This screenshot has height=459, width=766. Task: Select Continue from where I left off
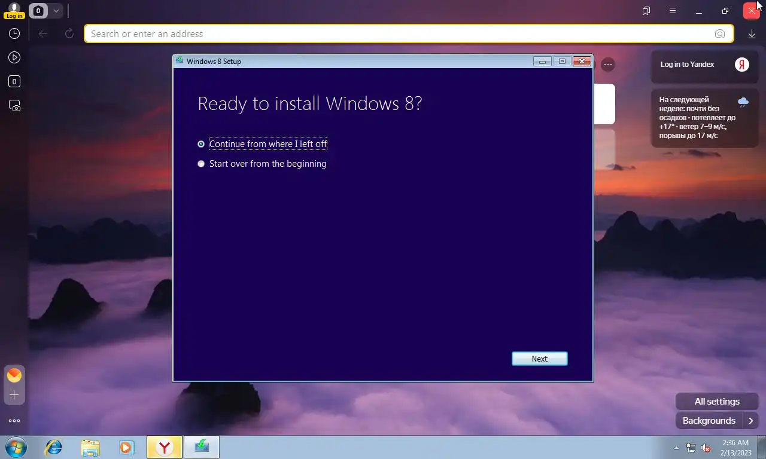pyautogui.click(x=262, y=144)
